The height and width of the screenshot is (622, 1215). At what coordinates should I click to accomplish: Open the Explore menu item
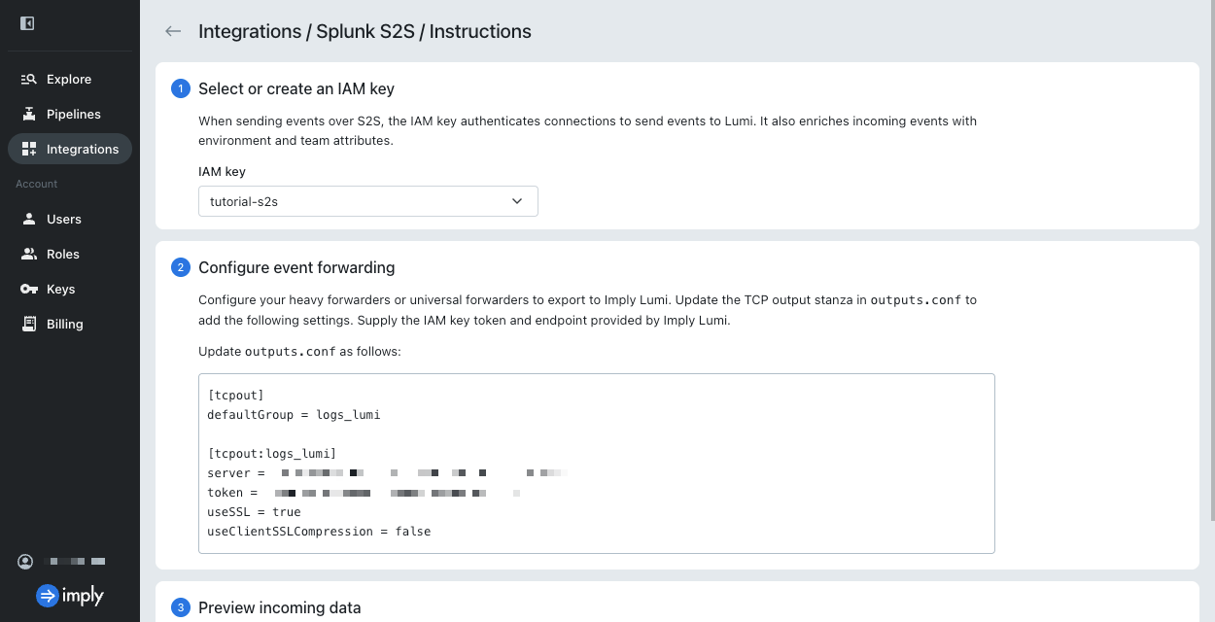point(70,79)
